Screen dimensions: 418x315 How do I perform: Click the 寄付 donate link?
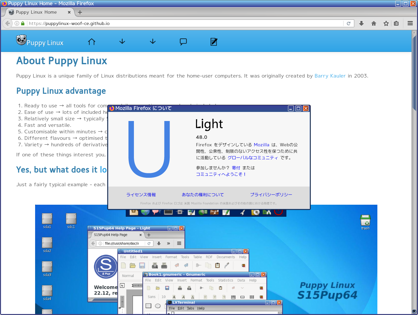pyautogui.click(x=236, y=168)
